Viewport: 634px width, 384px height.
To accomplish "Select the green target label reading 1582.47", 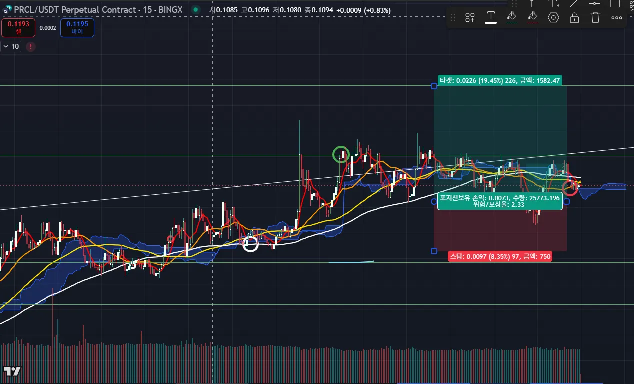I will click(x=500, y=80).
